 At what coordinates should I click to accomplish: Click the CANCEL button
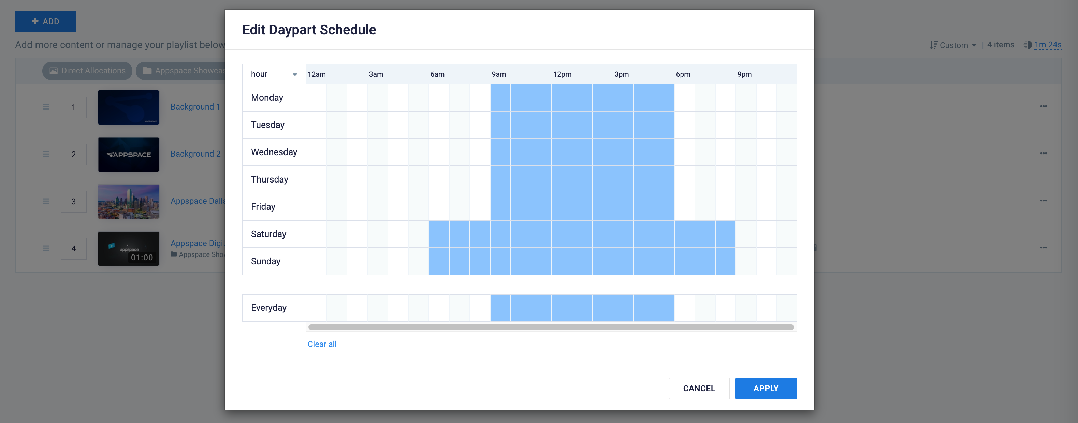(699, 388)
